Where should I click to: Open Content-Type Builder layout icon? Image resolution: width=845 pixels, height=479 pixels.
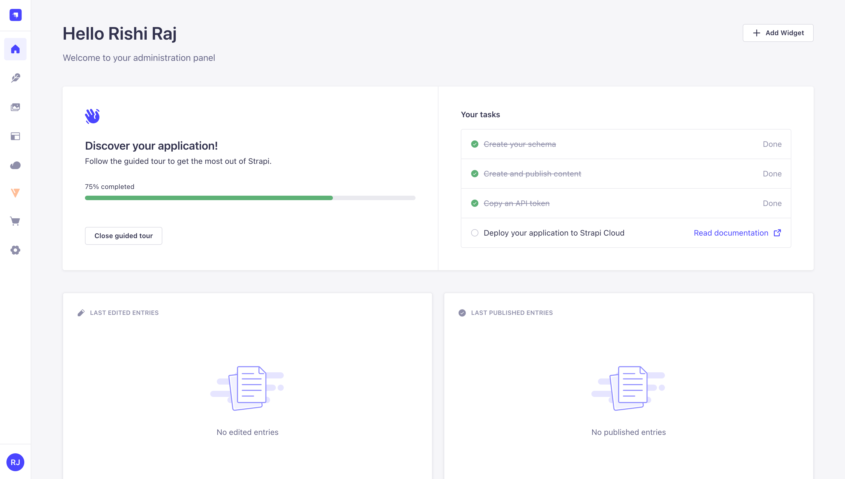click(15, 136)
